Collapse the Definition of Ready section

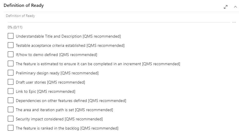point(235,7)
